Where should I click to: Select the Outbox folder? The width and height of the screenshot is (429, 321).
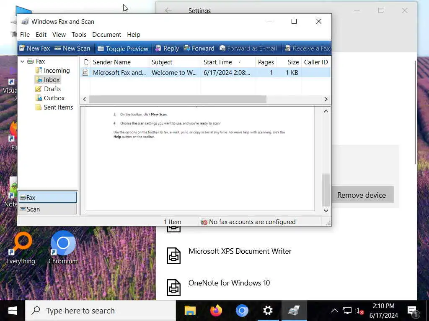pyautogui.click(x=50, y=98)
